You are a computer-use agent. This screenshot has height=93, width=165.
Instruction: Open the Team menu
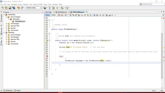point(45,4)
